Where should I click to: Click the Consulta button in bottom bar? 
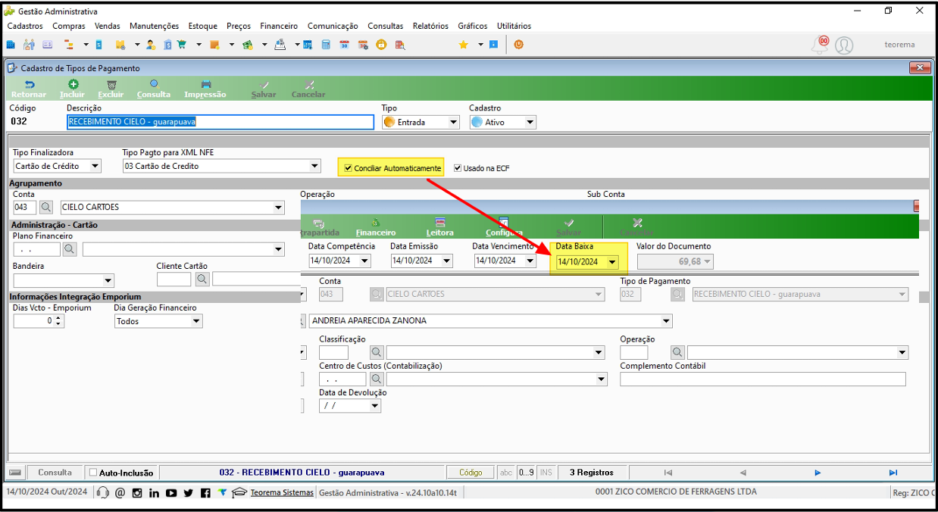(55, 473)
